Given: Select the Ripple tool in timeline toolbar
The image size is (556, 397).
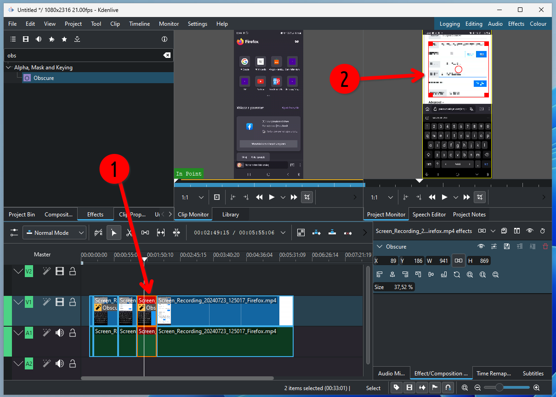Looking at the screenshot, I should (176, 233).
